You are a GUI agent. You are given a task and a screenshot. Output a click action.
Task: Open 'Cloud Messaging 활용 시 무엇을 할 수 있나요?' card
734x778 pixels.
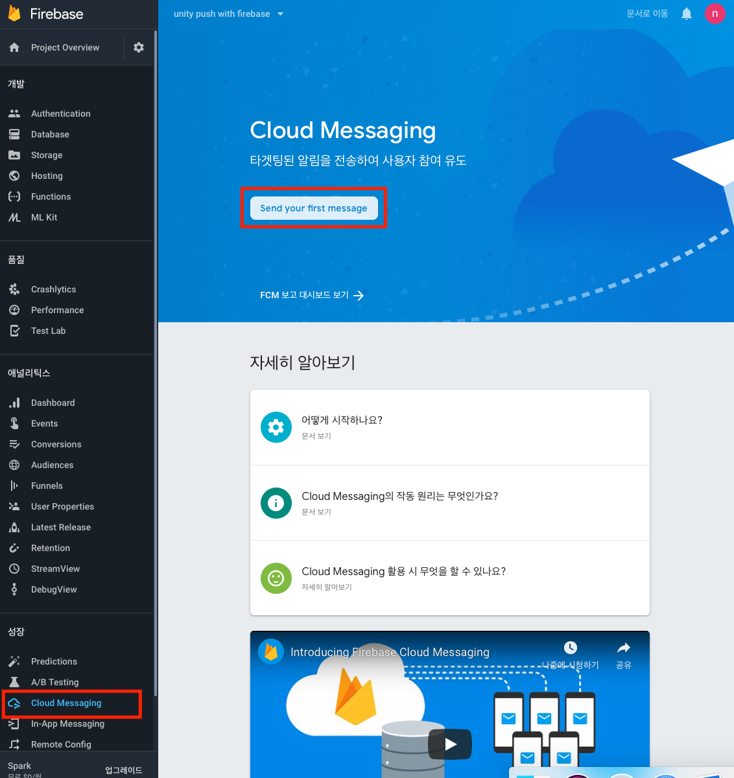[x=450, y=578]
